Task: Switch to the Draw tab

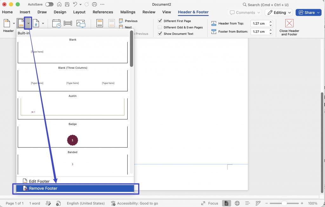Action: coord(42,12)
